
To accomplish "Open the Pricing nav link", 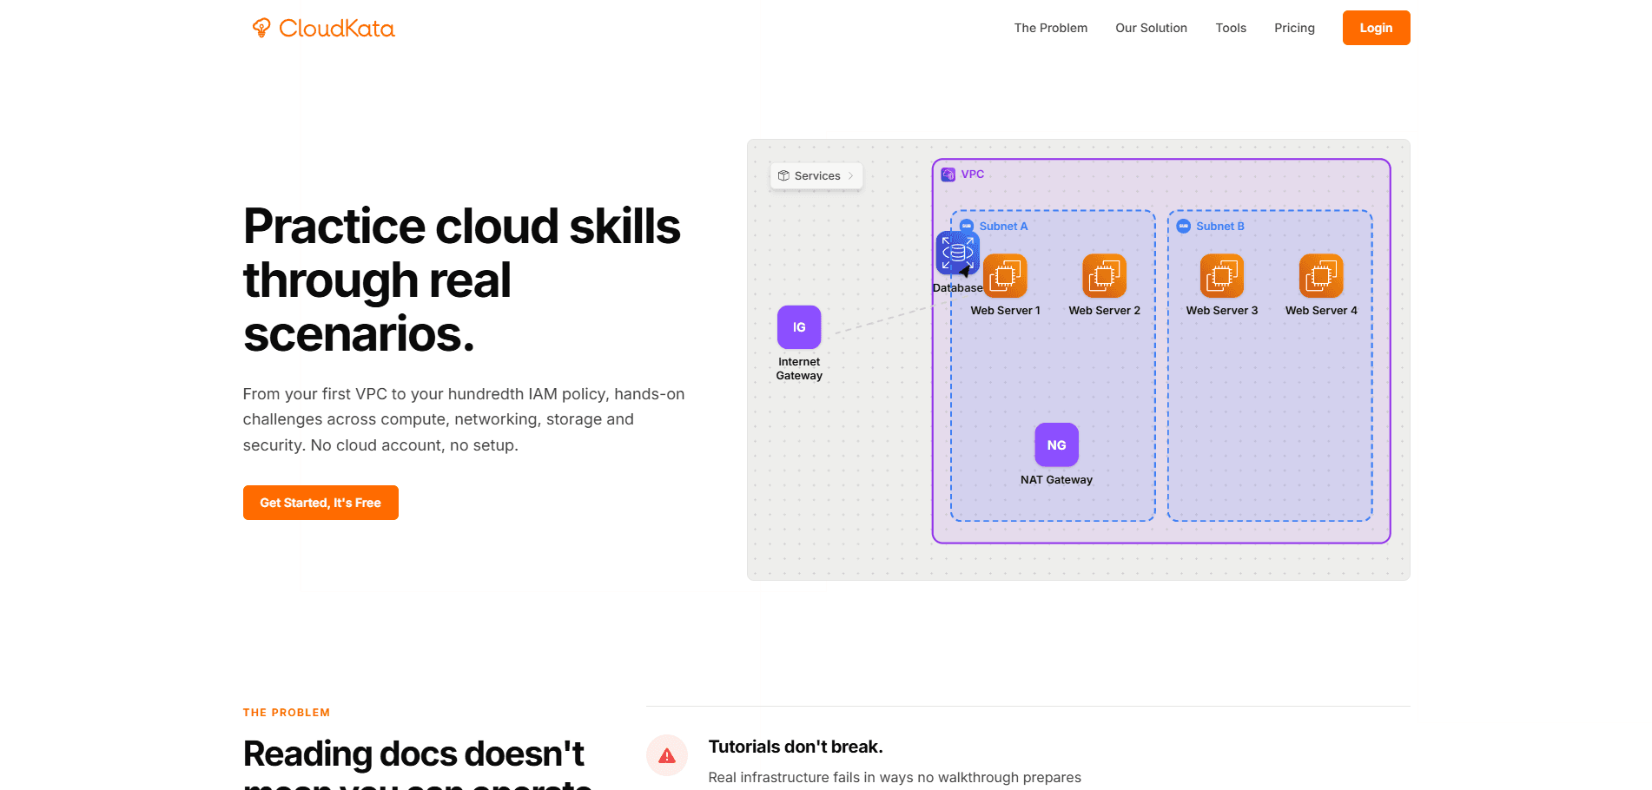I will pyautogui.click(x=1294, y=28).
